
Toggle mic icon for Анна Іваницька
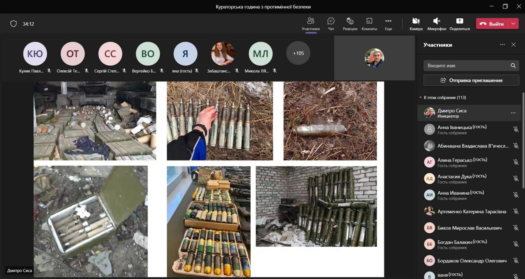pos(516,129)
